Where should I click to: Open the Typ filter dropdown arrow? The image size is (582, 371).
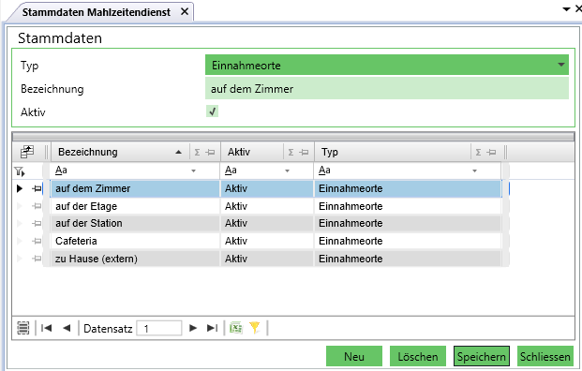475,171
